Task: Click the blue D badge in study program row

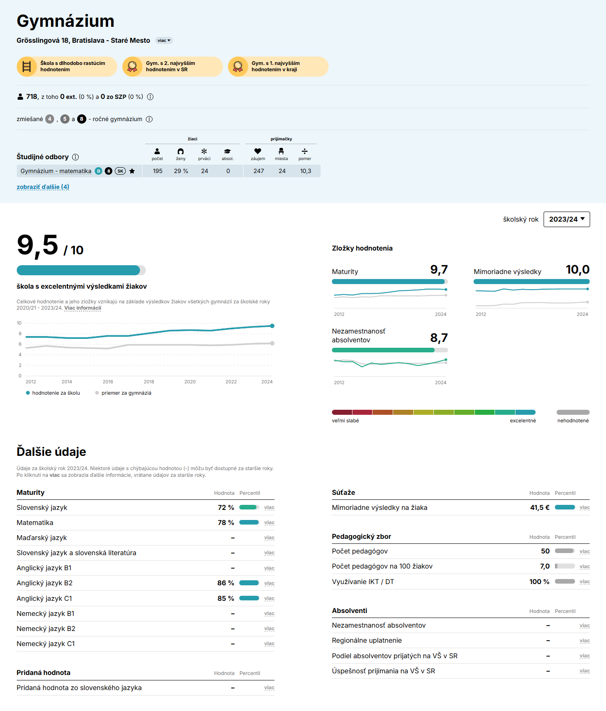Action: [x=98, y=171]
